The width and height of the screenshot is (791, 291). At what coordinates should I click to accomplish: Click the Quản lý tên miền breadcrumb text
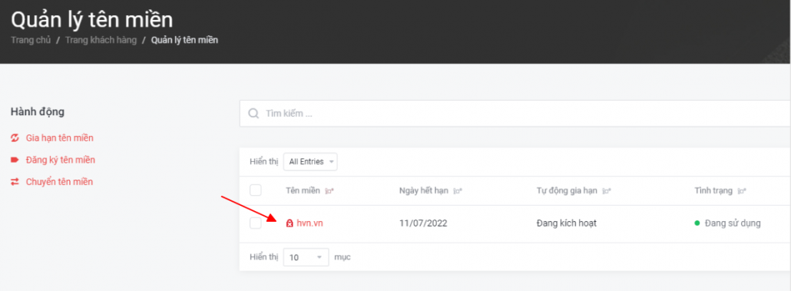pyautogui.click(x=184, y=41)
